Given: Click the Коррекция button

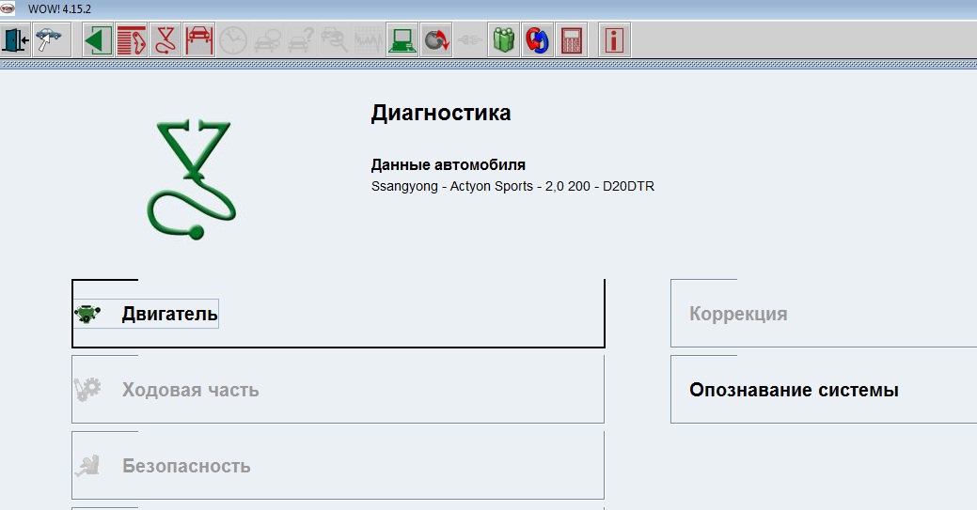Looking at the screenshot, I should [824, 313].
